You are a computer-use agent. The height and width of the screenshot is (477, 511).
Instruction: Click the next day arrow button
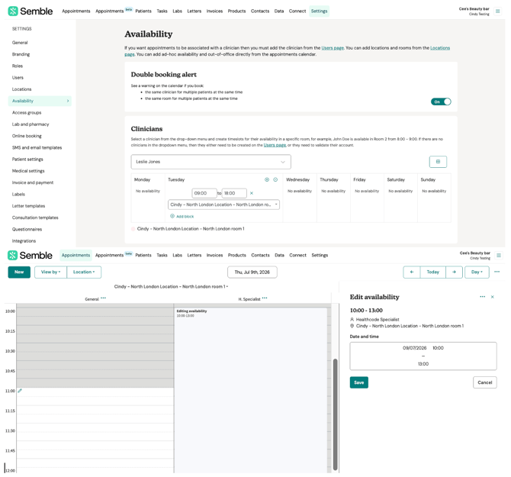454,272
